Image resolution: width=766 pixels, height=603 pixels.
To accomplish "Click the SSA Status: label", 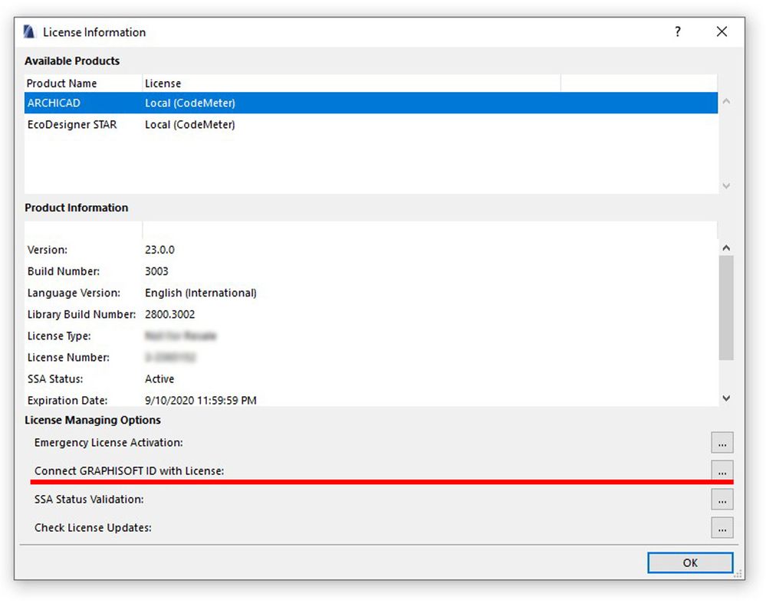I will (55, 379).
